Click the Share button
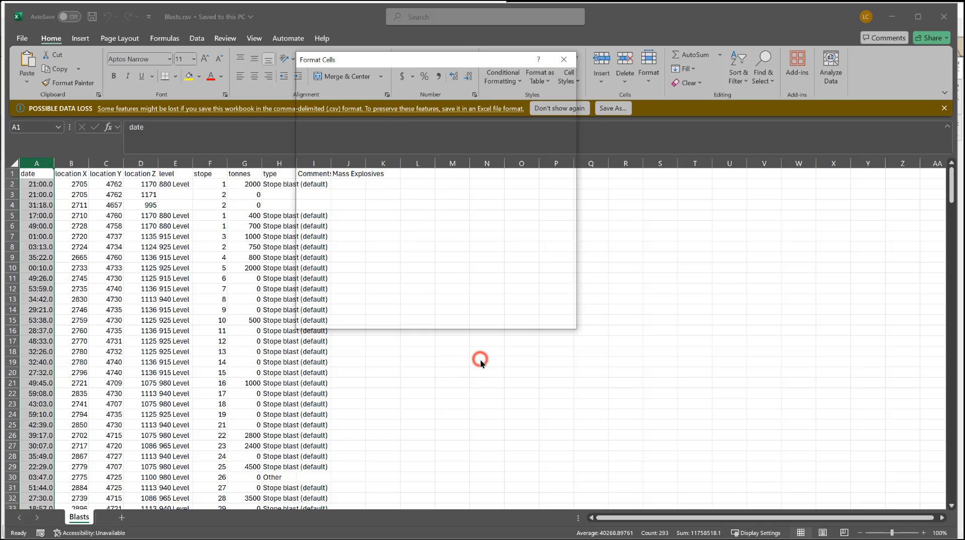This screenshot has height=540, width=965. click(x=932, y=38)
